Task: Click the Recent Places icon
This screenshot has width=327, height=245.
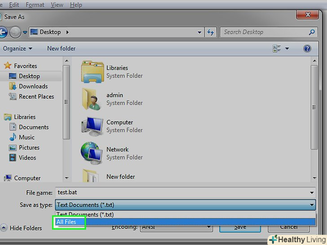Action: (x=13, y=96)
